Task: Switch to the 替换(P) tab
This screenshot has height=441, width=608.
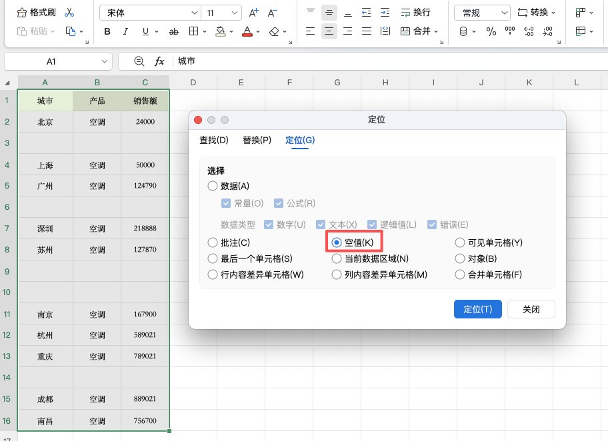Action: (257, 140)
